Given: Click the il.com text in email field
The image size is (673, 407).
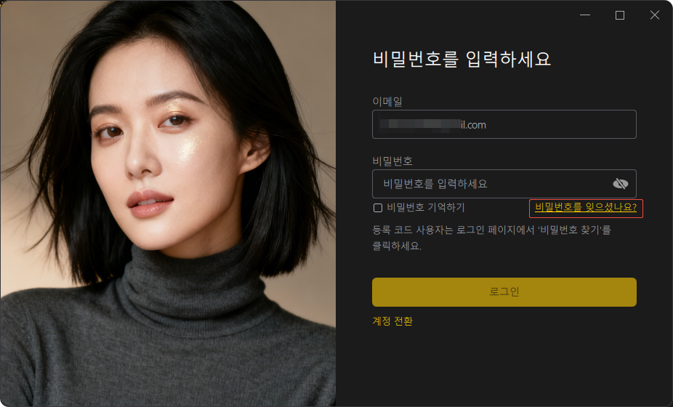Looking at the screenshot, I should tap(473, 125).
